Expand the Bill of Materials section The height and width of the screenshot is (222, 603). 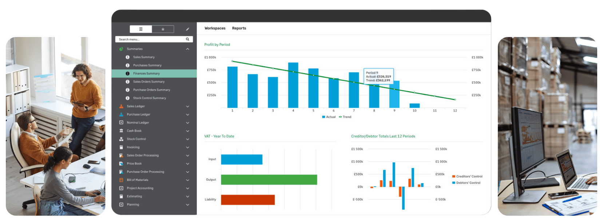click(187, 180)
